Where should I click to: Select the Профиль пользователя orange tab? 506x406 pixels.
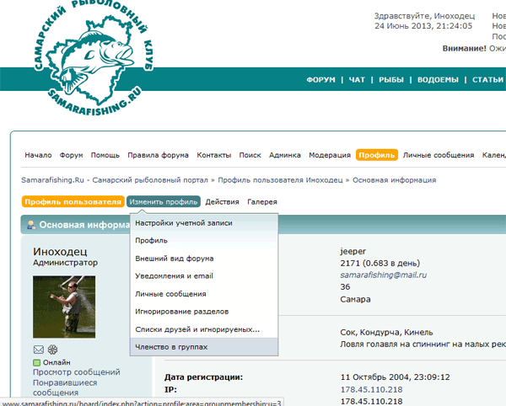[73, 201]
